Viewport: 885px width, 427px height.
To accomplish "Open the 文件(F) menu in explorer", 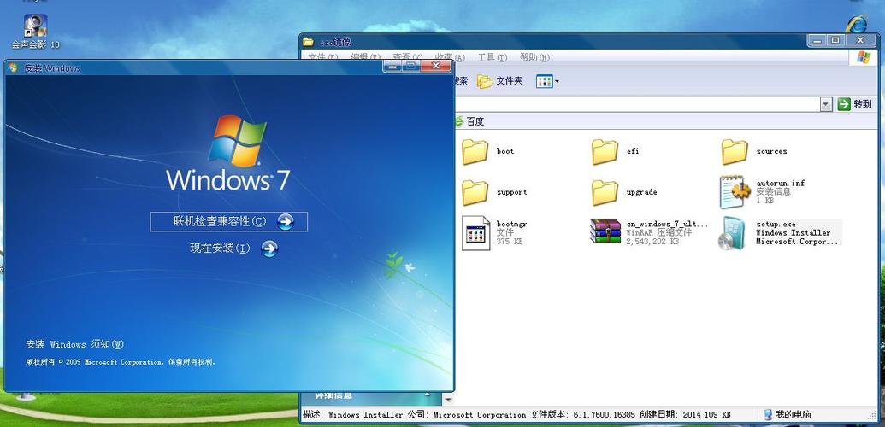I will point(323,57).
